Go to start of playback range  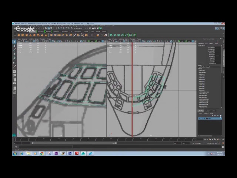pos(205,139)
